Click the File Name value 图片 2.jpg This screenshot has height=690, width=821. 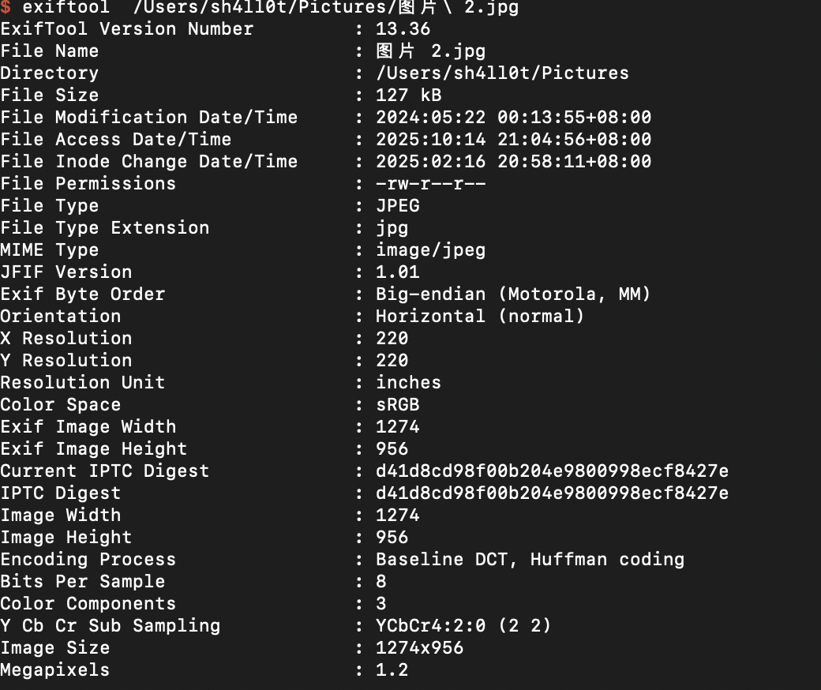(430, 51)
